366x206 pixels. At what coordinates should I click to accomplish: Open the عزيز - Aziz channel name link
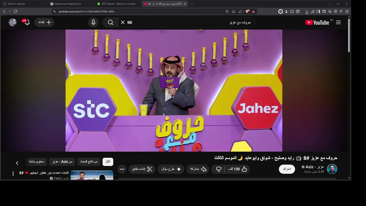click(x=315, y=167)
